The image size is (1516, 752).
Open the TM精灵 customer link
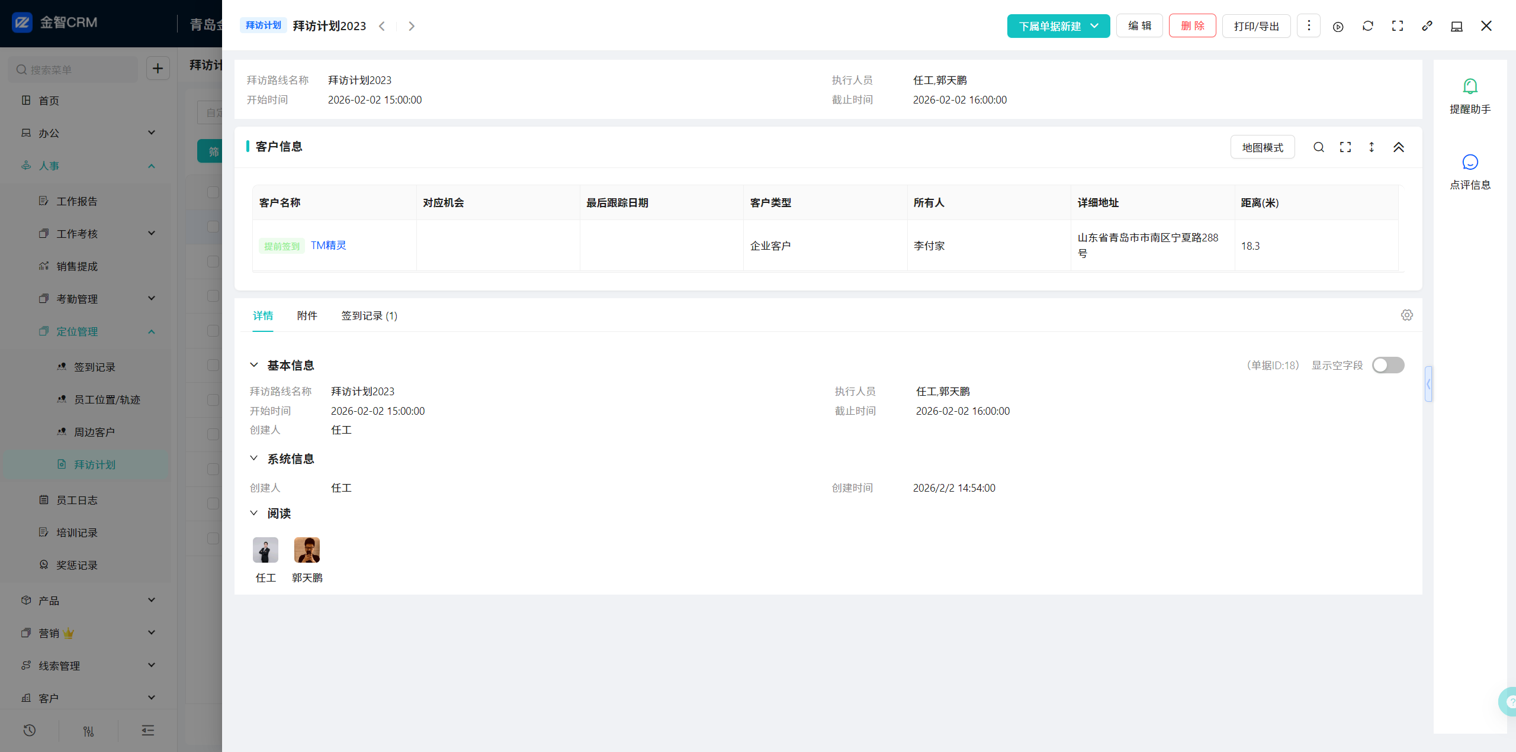[x=328, y=246]
